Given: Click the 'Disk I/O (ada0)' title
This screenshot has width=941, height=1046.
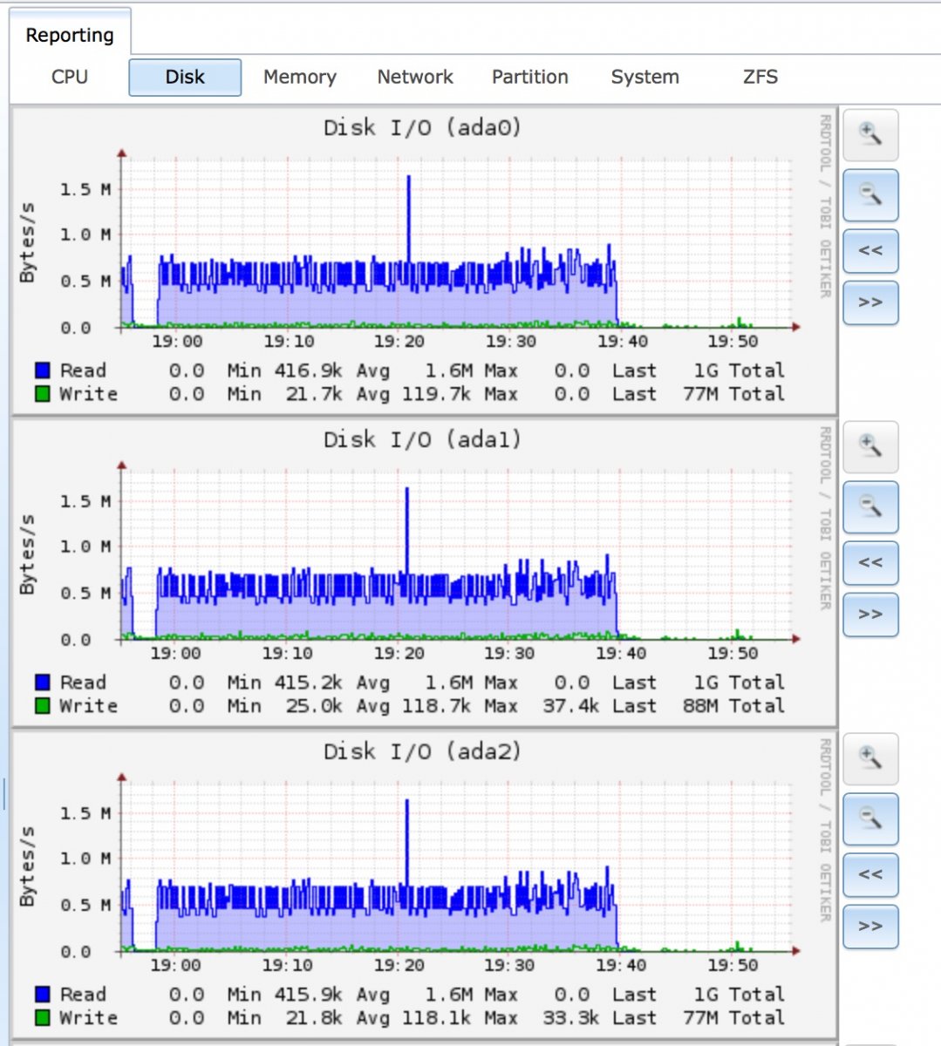Looking at the screenshot, I should [x=422, y=128].
